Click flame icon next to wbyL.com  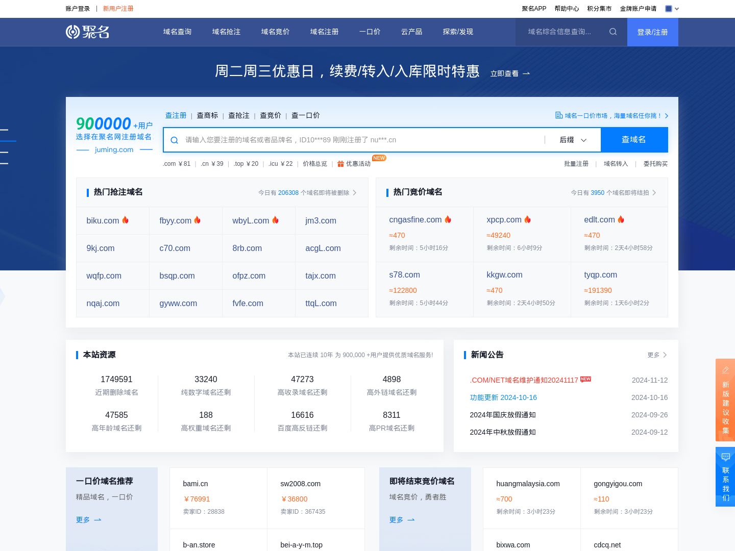point(275,220)
